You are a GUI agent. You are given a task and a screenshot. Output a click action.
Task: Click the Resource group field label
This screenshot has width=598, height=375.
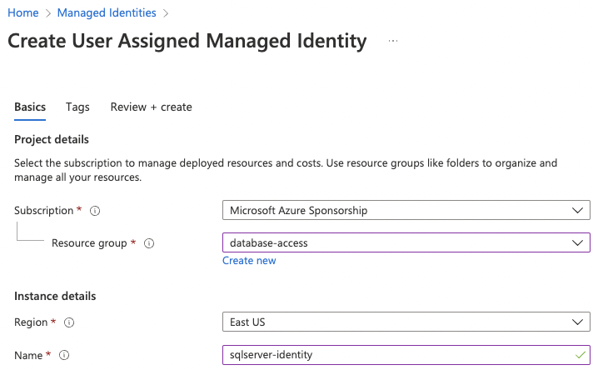[89, 243]
